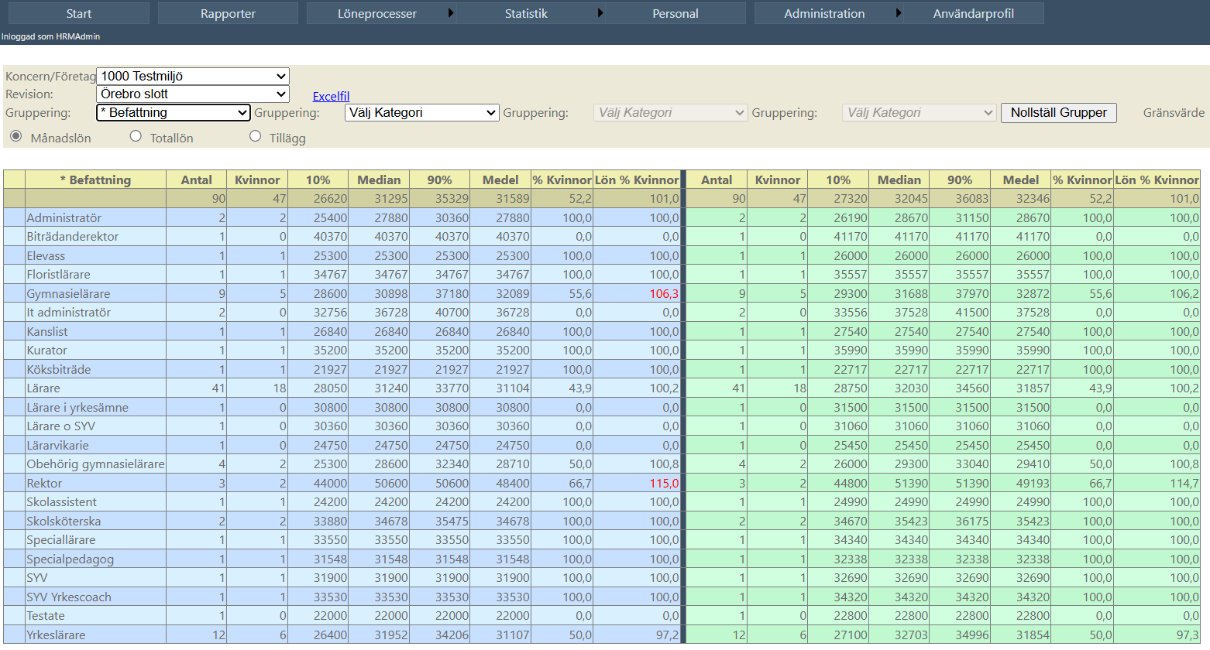The width and height of the screenshot is (1210, 650).
Task: Select the Månadslön radio button
Action: click(16, 136)
